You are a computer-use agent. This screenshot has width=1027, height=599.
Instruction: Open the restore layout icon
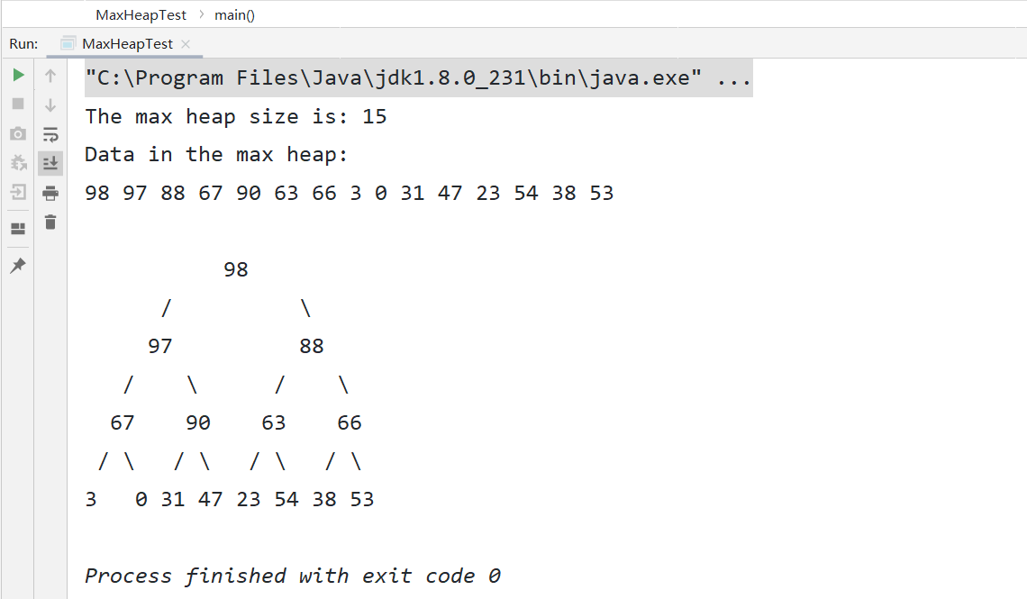tap(18, 229)
